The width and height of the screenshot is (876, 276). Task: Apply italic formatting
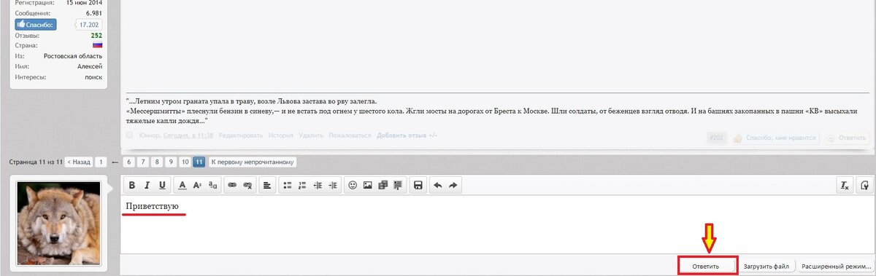147,186
